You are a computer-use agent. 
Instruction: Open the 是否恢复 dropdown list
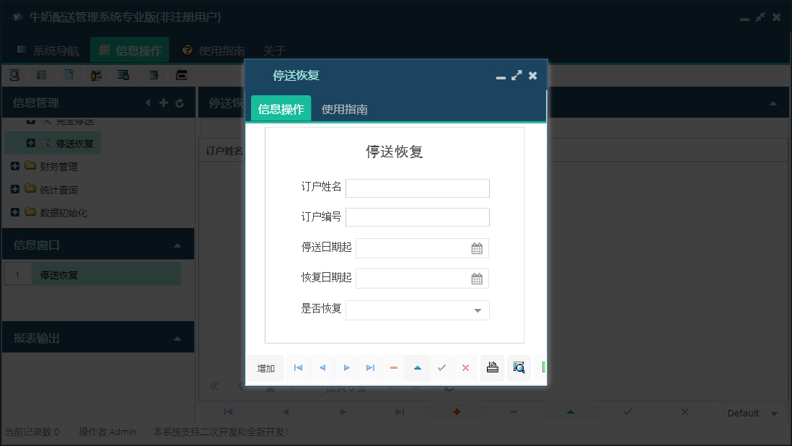click(477, 310)
